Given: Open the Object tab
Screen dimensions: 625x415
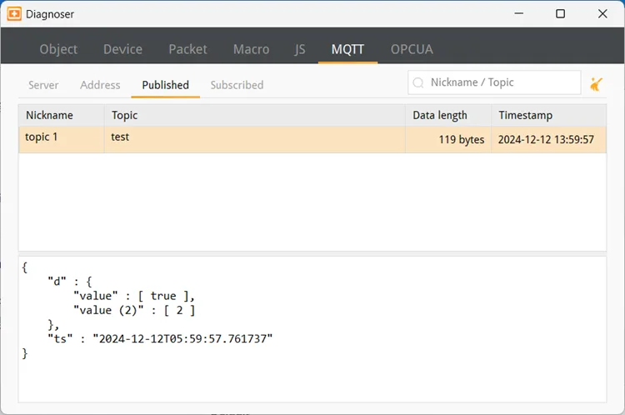Looking at the screenshot, I should [x=58, y=49].
